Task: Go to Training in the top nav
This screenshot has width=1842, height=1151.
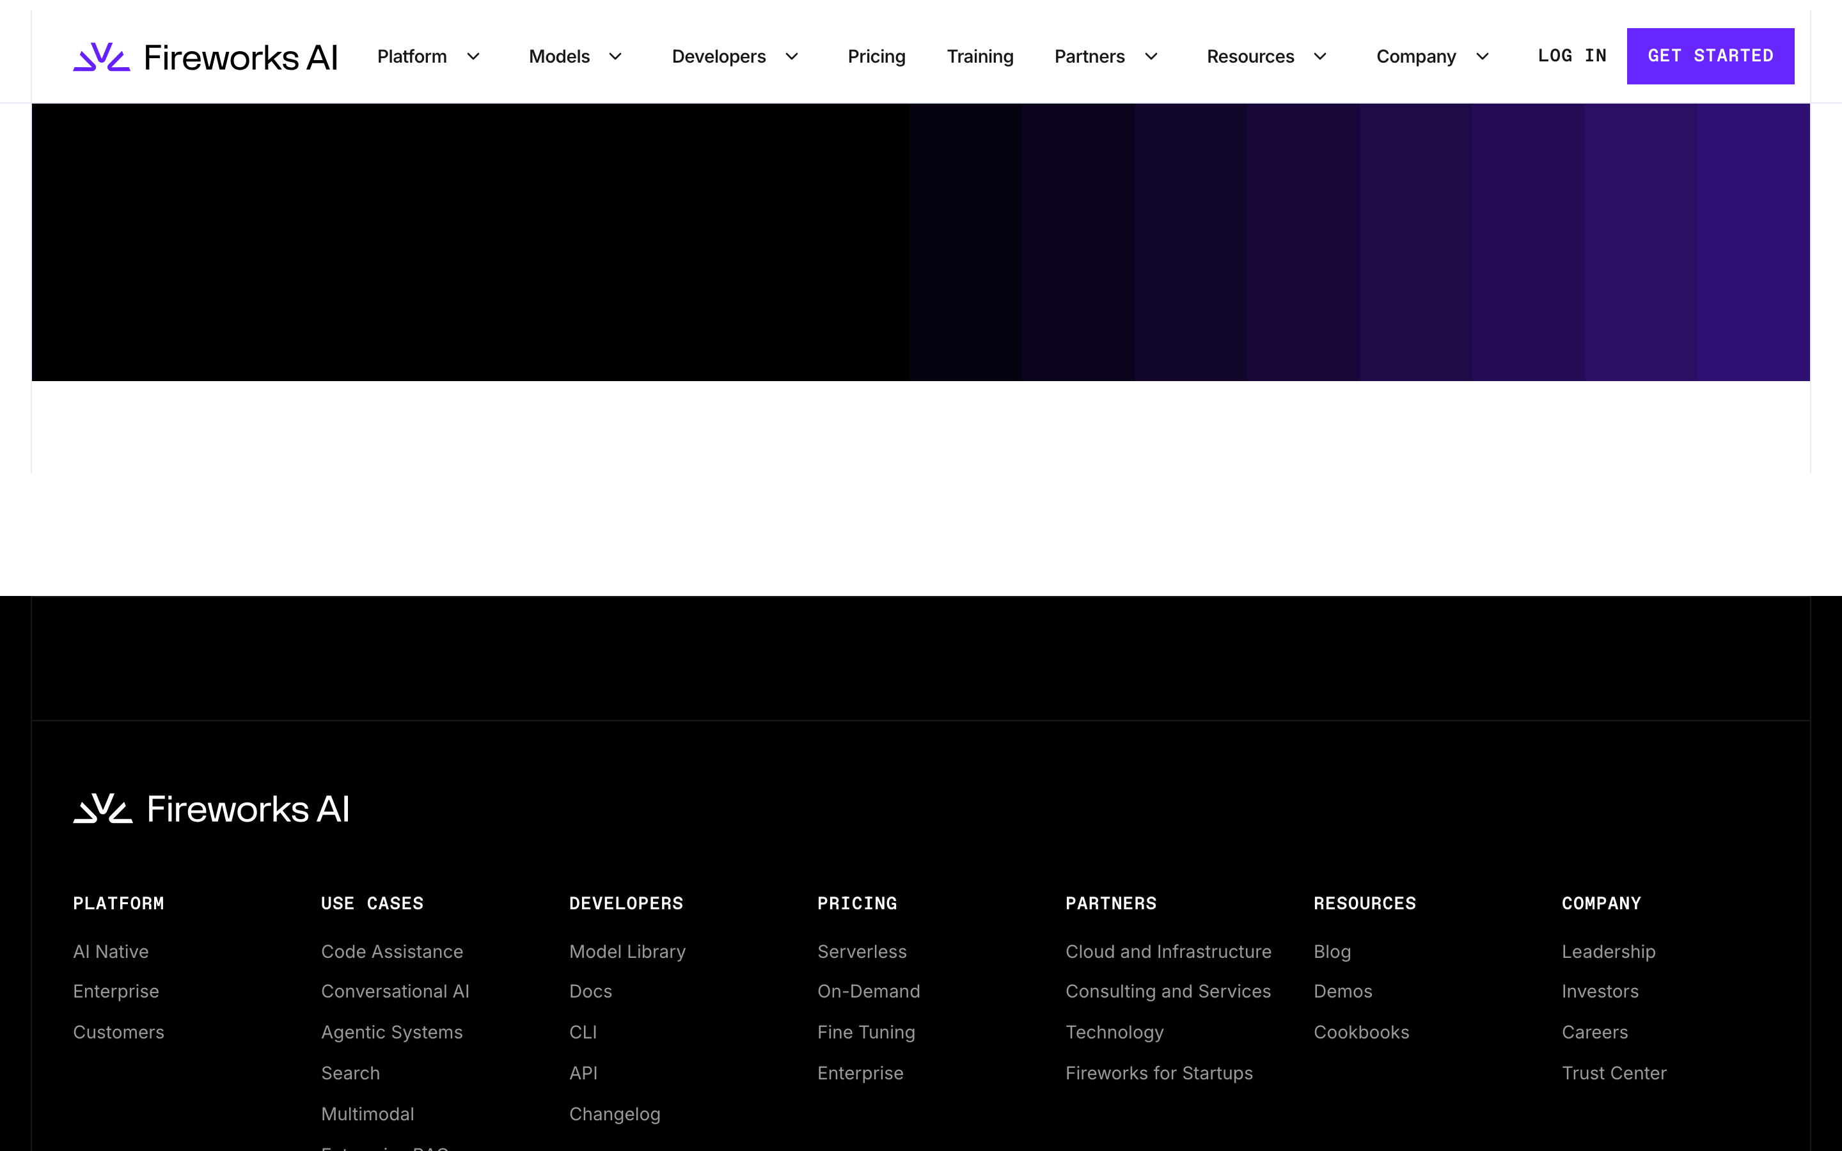Action: click(980, 56)
